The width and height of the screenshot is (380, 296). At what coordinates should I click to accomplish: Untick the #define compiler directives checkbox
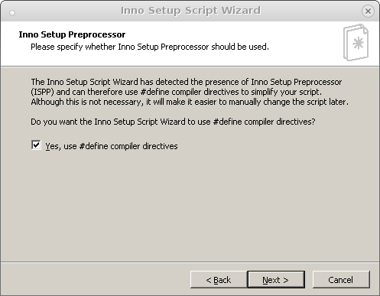point(36,145)
